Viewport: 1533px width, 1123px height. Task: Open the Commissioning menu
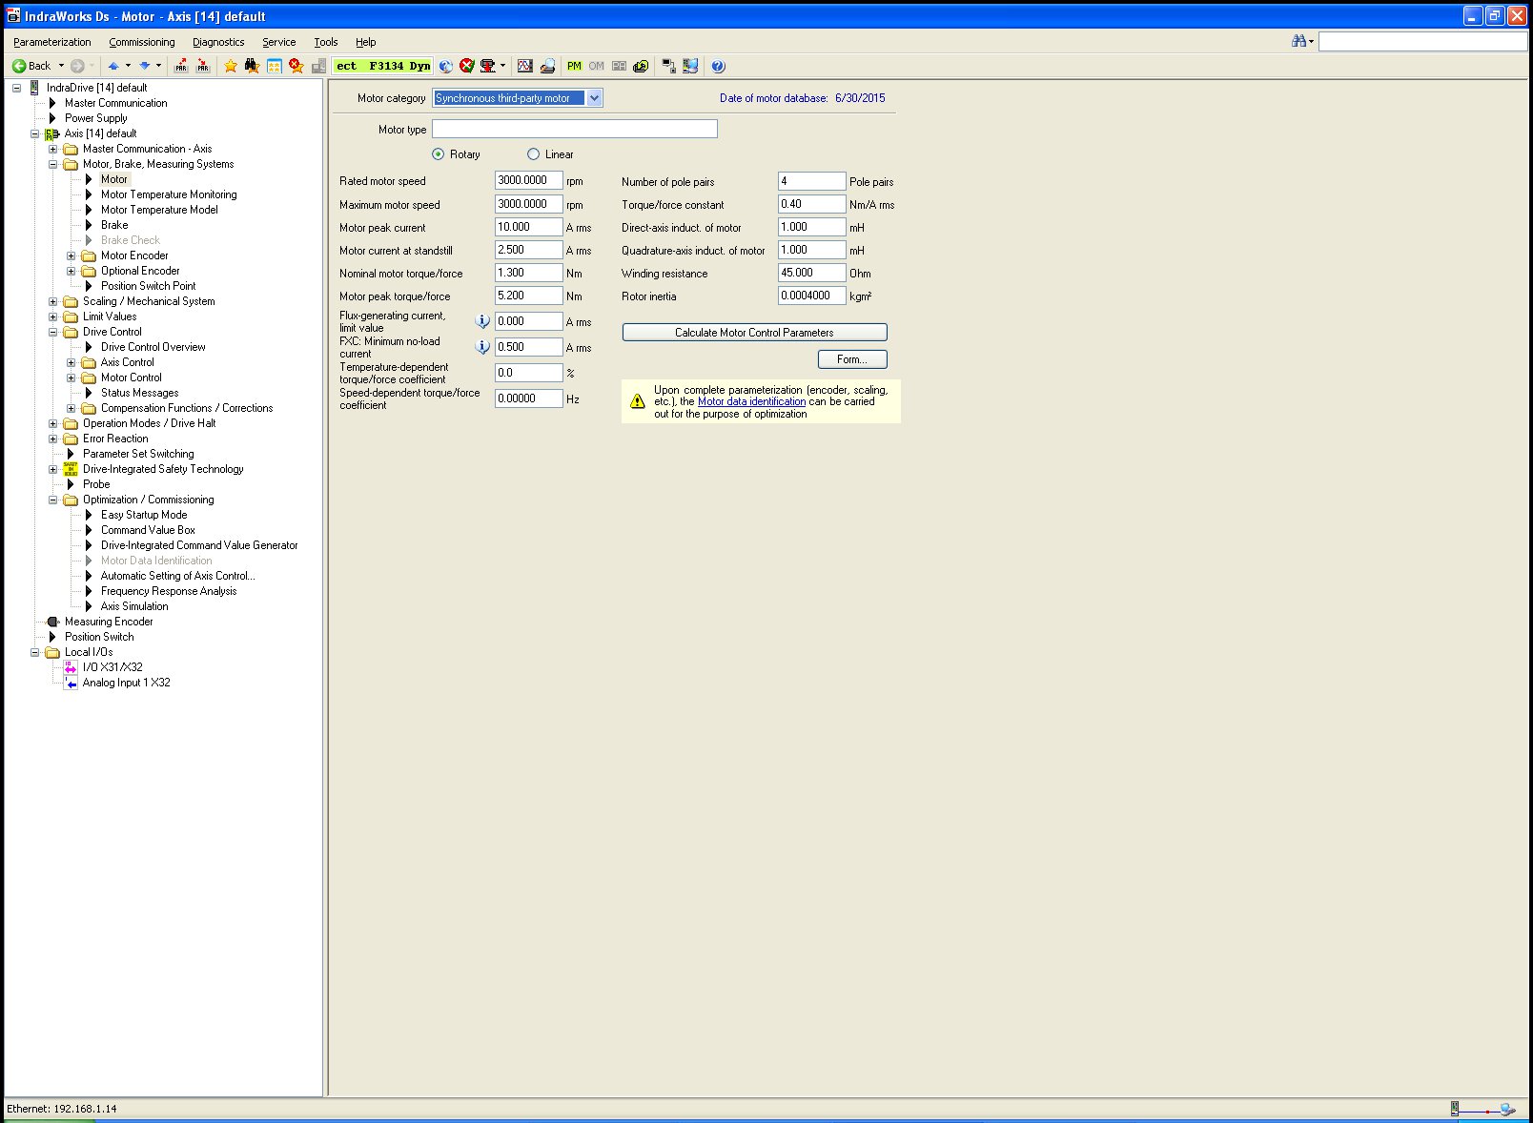click(141, 42)
